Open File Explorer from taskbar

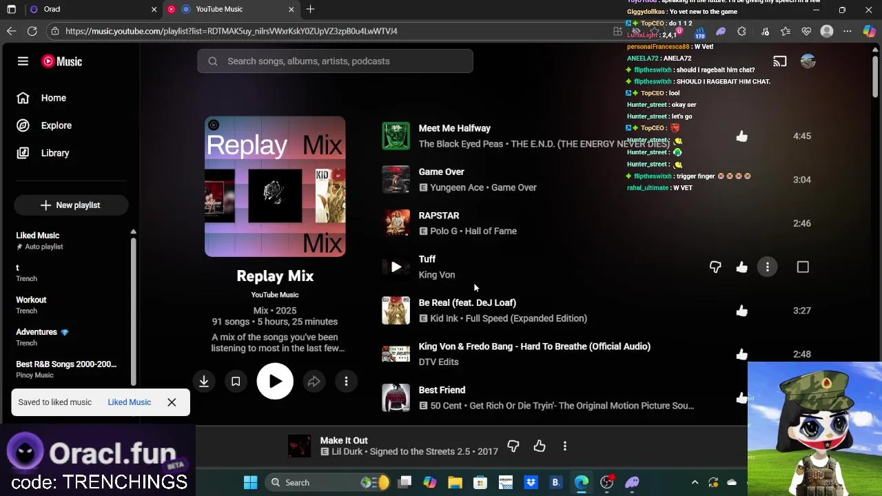455,482
